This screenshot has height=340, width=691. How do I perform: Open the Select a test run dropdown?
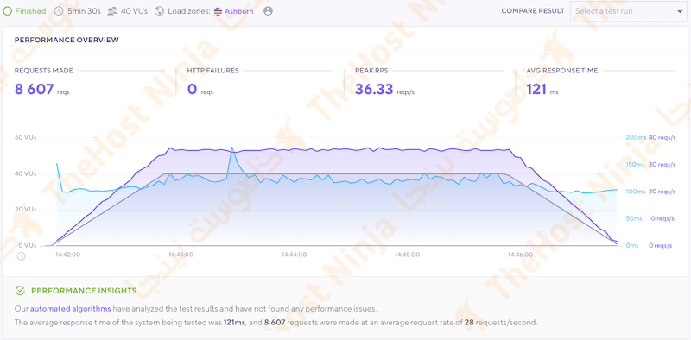(629, 11)
